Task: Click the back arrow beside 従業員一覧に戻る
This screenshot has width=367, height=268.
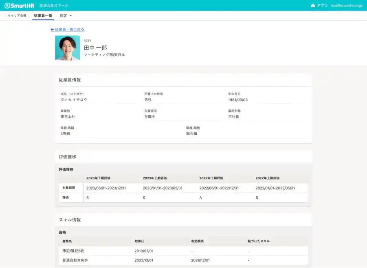Action: point(52,29)
